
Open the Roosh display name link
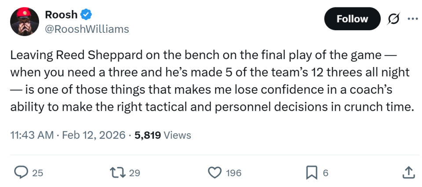pos(61,14)
